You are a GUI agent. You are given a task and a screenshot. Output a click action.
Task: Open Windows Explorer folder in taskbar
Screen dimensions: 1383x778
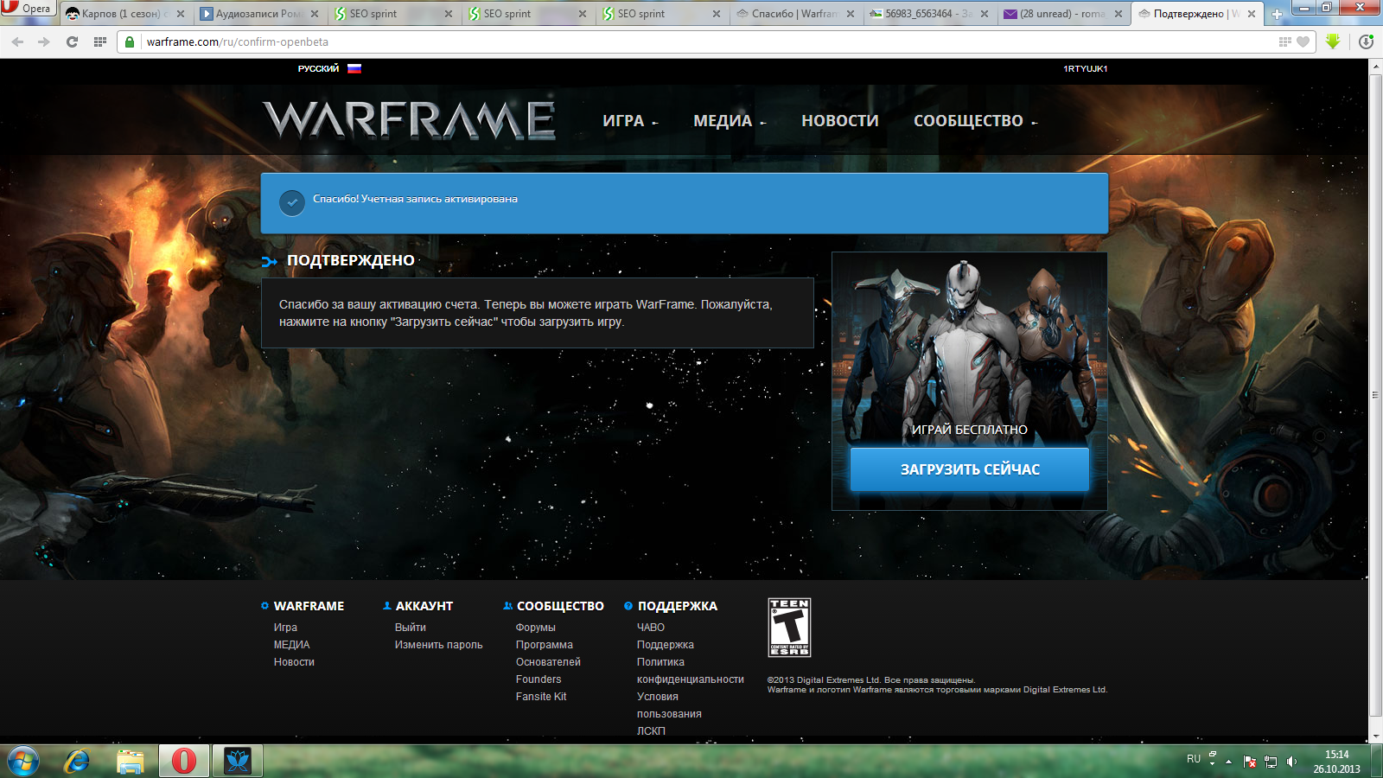click(131, 762)
